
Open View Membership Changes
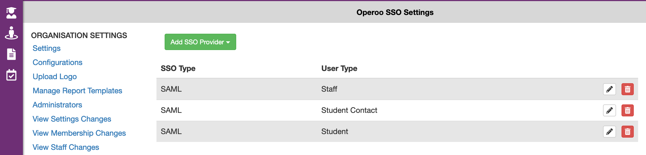[79, 133]
